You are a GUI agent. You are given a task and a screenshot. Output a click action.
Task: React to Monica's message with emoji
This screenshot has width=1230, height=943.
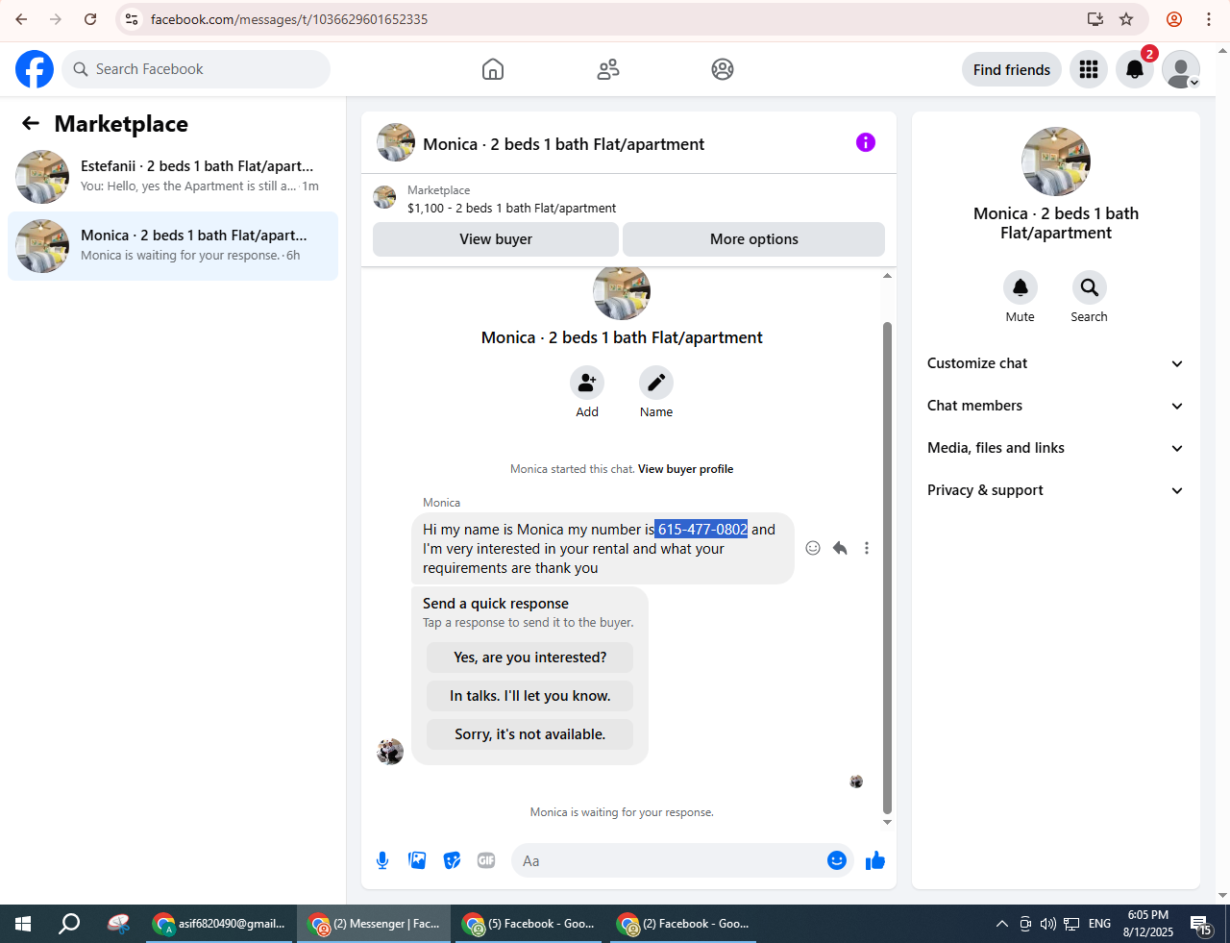813,548
